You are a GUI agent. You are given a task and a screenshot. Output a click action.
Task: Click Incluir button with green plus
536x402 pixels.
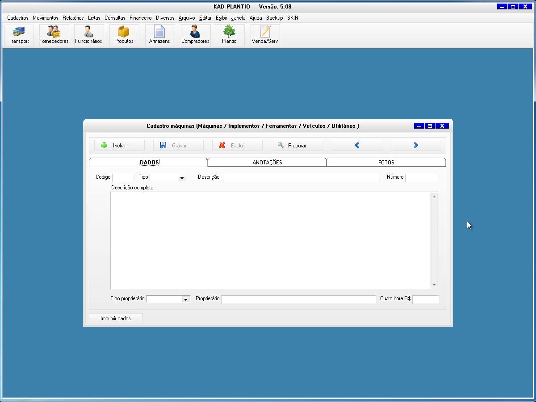[x=119, y=146]
